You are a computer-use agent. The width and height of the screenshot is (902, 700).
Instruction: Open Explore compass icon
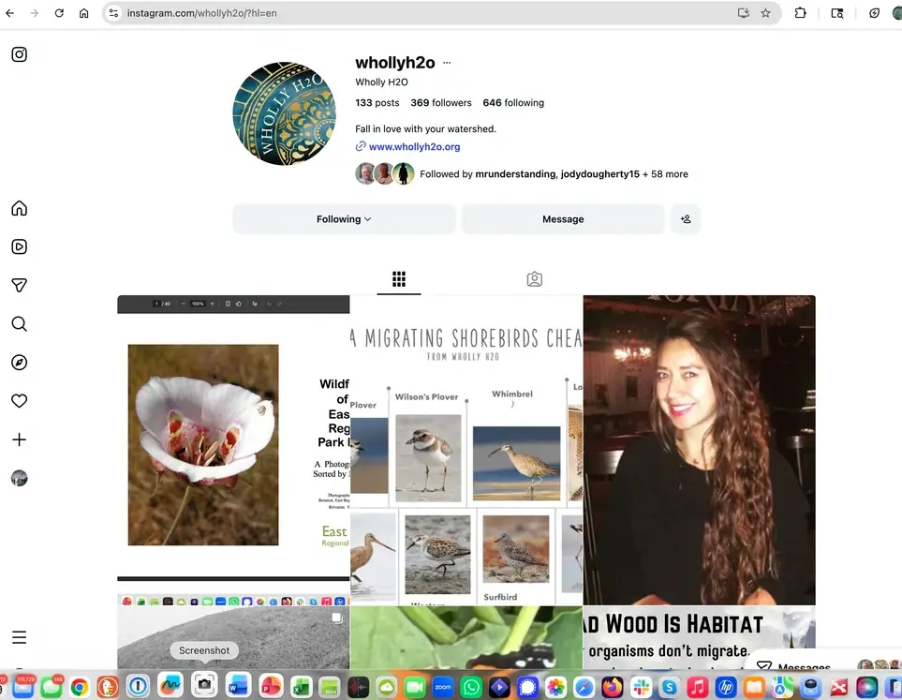tap(19, 363)
